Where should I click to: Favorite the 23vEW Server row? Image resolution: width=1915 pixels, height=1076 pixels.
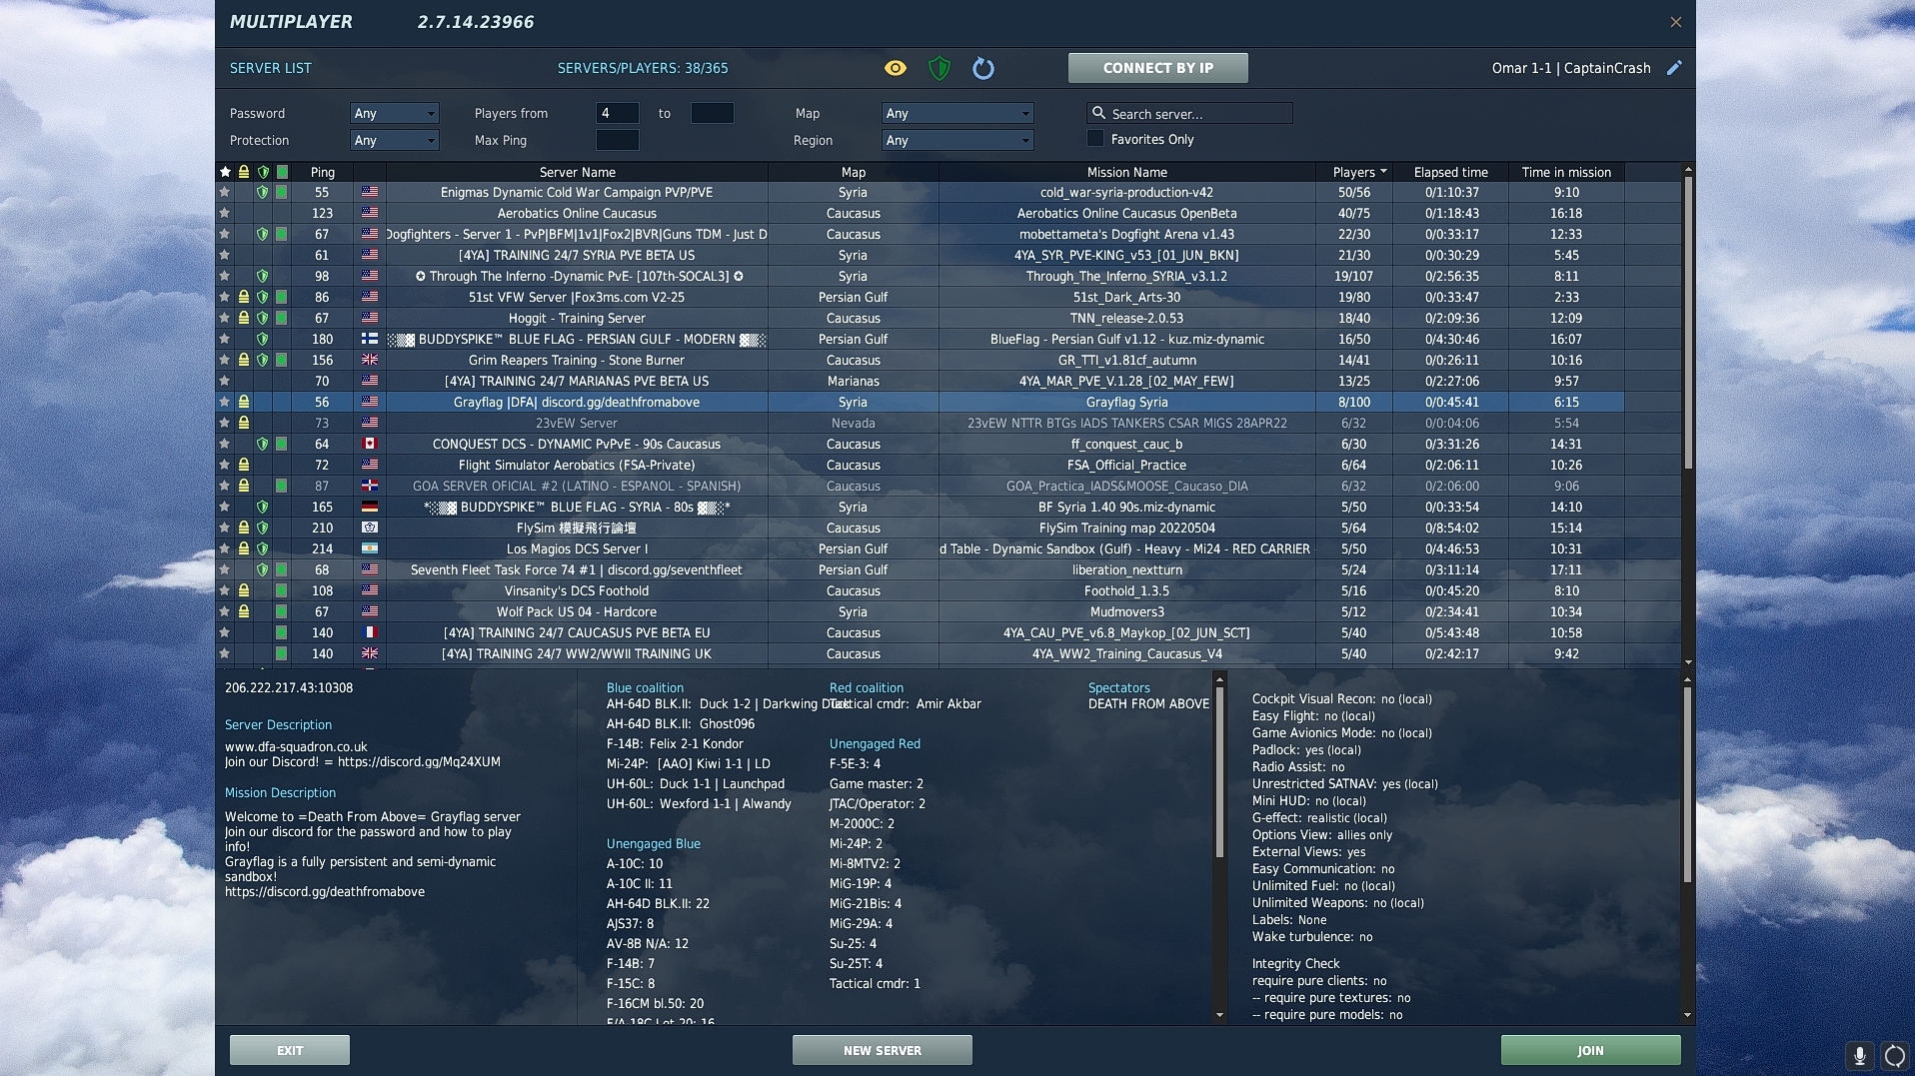coord(225,423)
